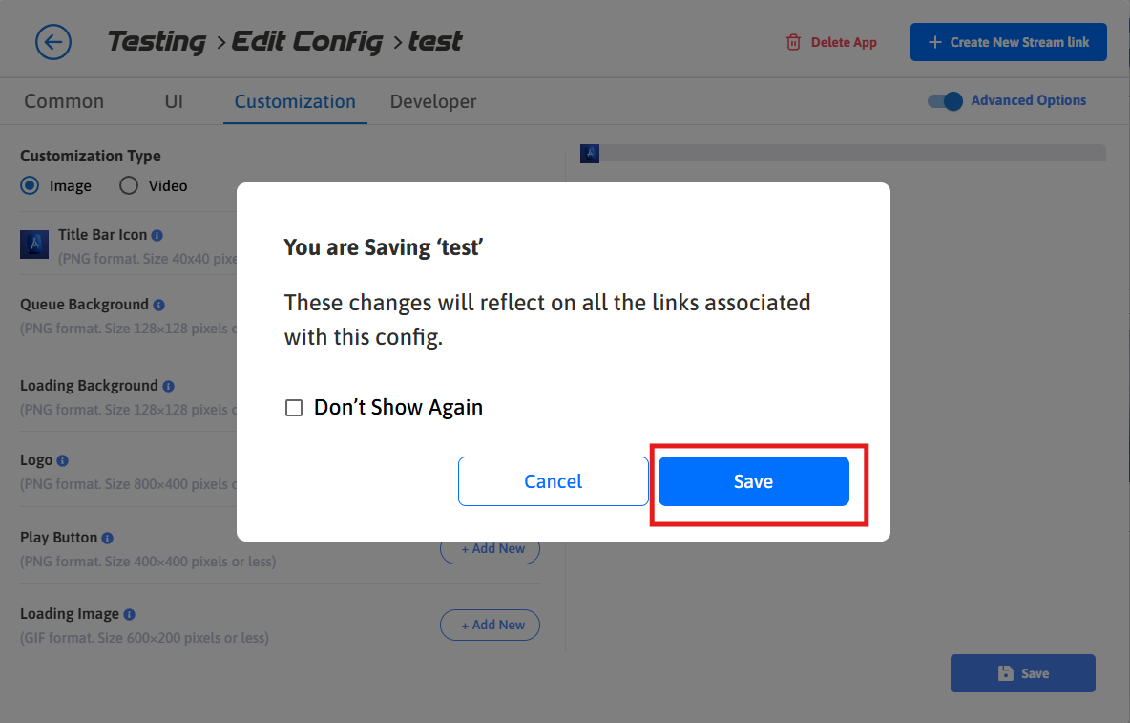This screenshot has width=1130, height=723.
Task: Open the UI tab
Action: tap(174, 101)
